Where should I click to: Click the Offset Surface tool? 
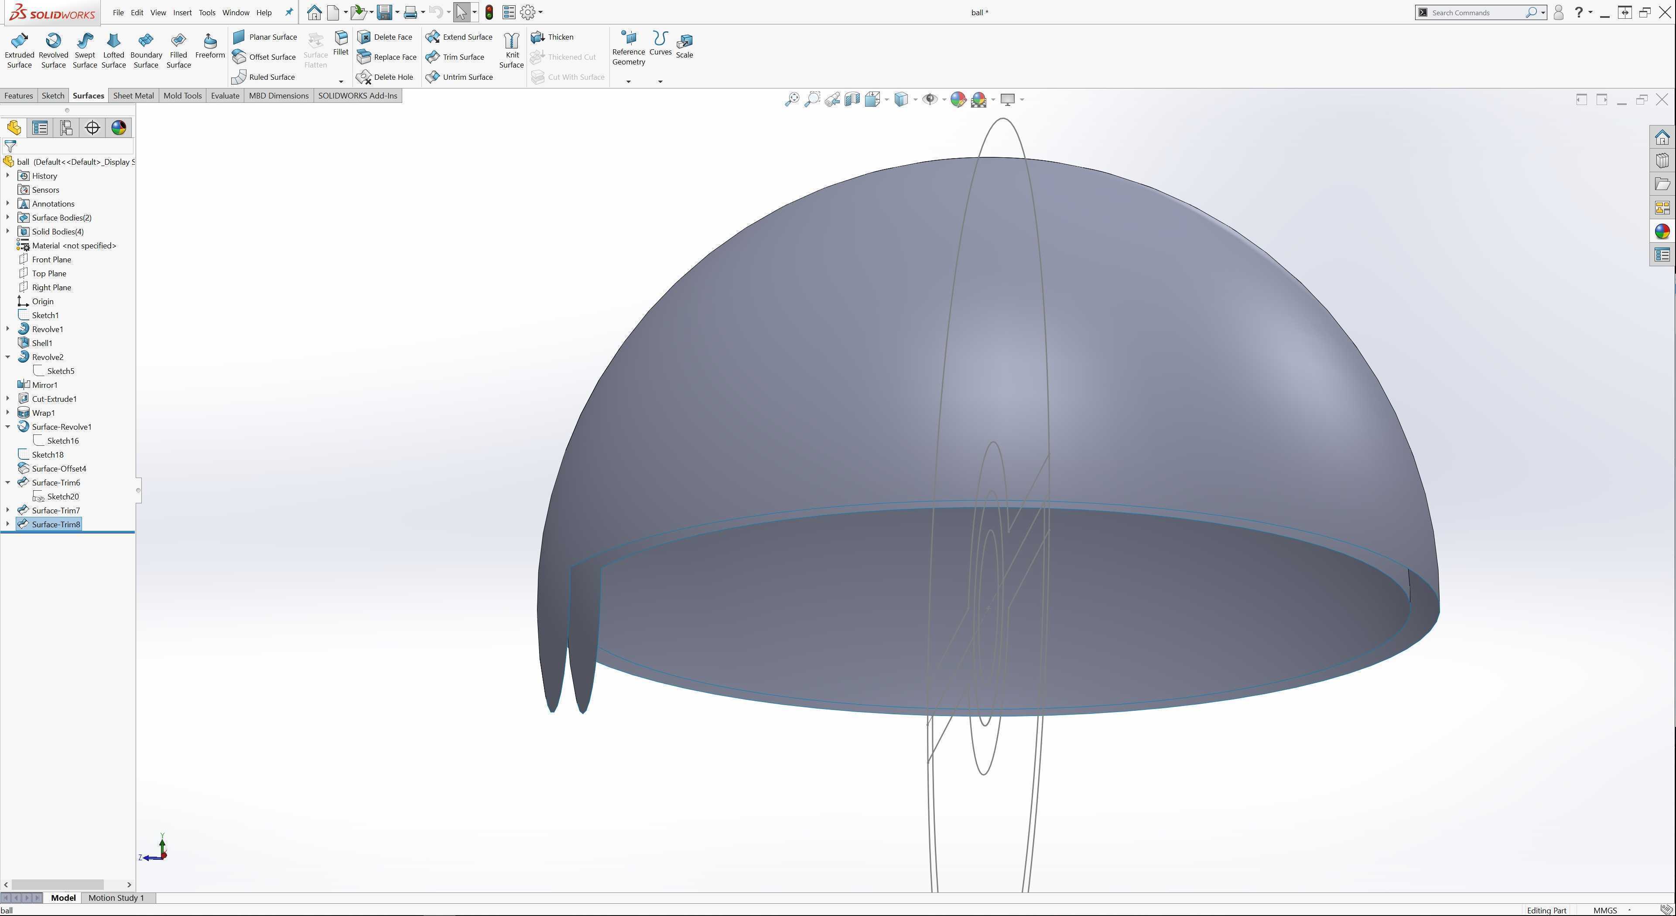pyautogui.click(x=264, y=57)
